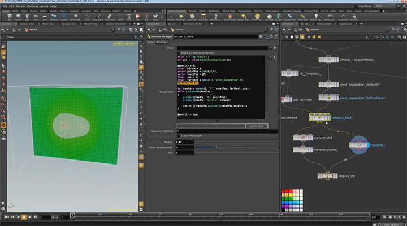Toggle display flag on visualize1 node

pos(369,145)
